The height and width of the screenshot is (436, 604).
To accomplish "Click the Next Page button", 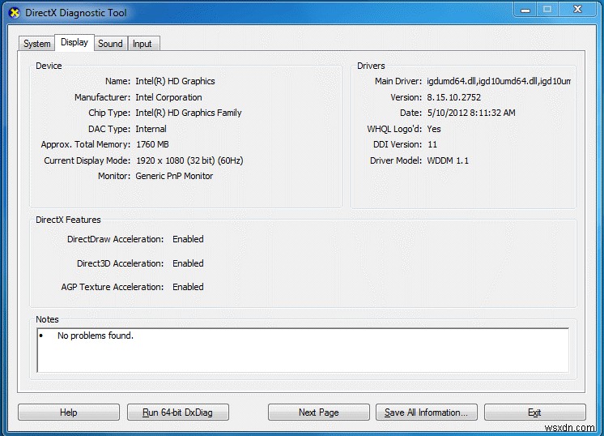I will click(x=318, y=412).
